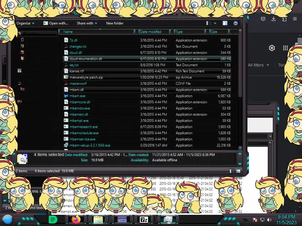Open the network tray icon
Screen dimensions: 302x226
pos(262,220)
